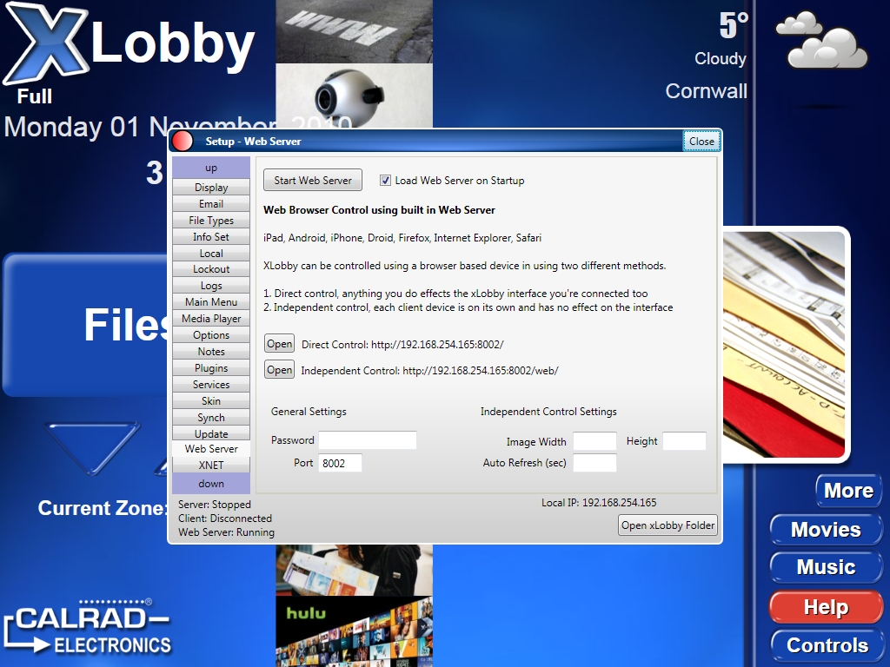This screenshot has width=890, height=667.
Task: Open the Music menu button
Action: [x=826, y=567]
